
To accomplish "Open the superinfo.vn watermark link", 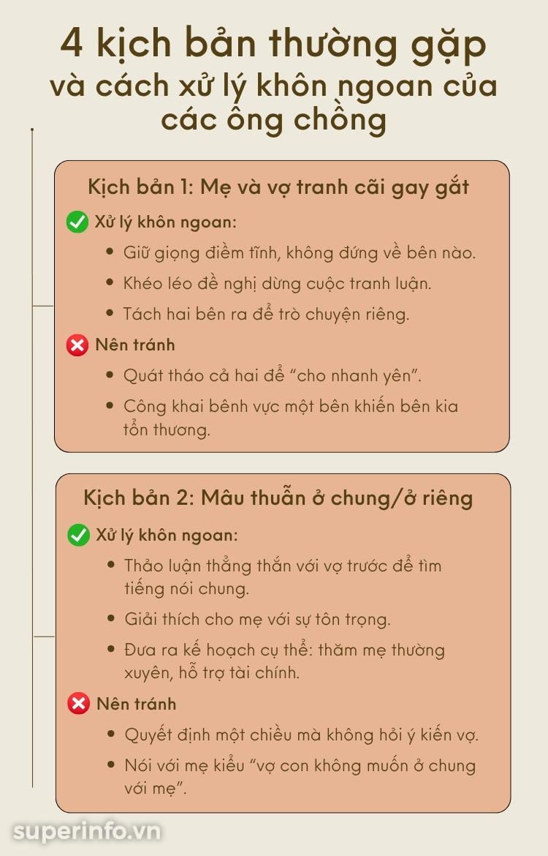I will click(87, 831).
